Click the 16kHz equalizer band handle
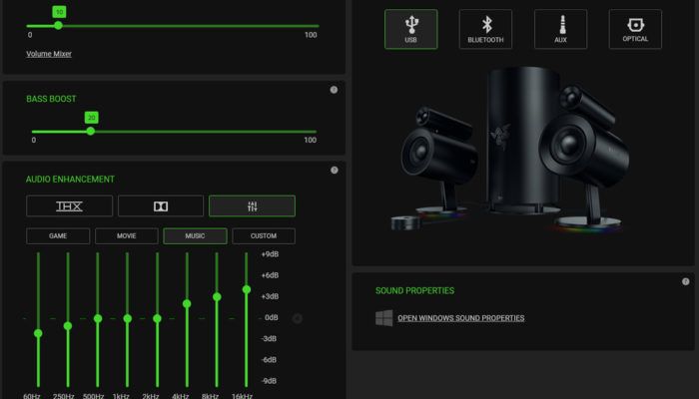This screenshot has height=399, width=699. [246, 289]
